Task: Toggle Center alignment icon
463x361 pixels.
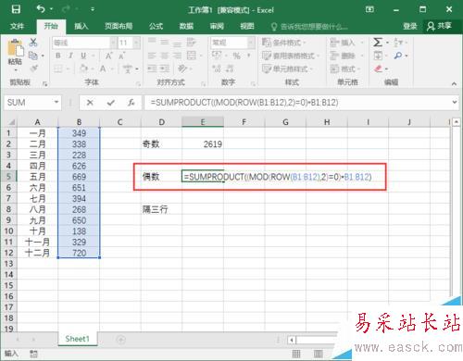Action: (x=164, y=56)
